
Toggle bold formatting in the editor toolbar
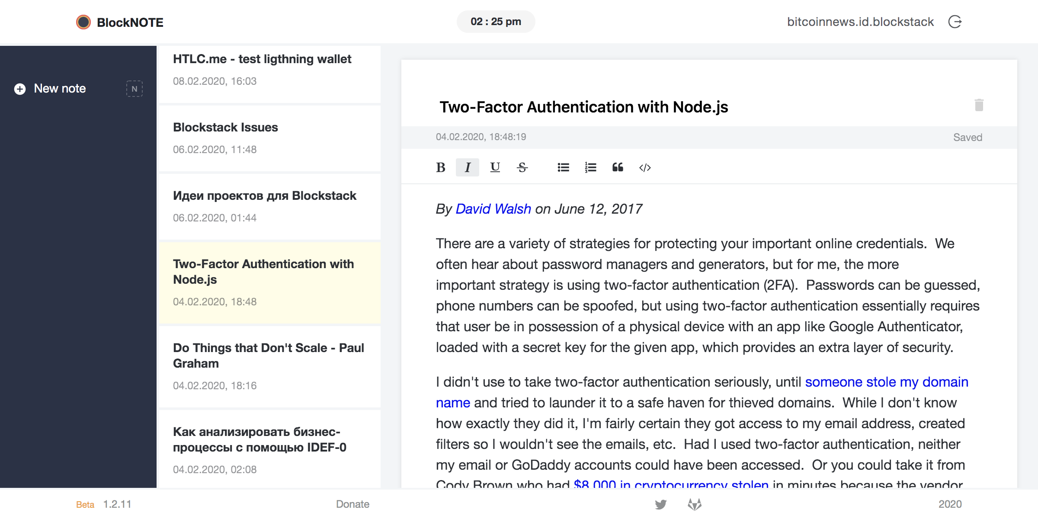point(440,167)
